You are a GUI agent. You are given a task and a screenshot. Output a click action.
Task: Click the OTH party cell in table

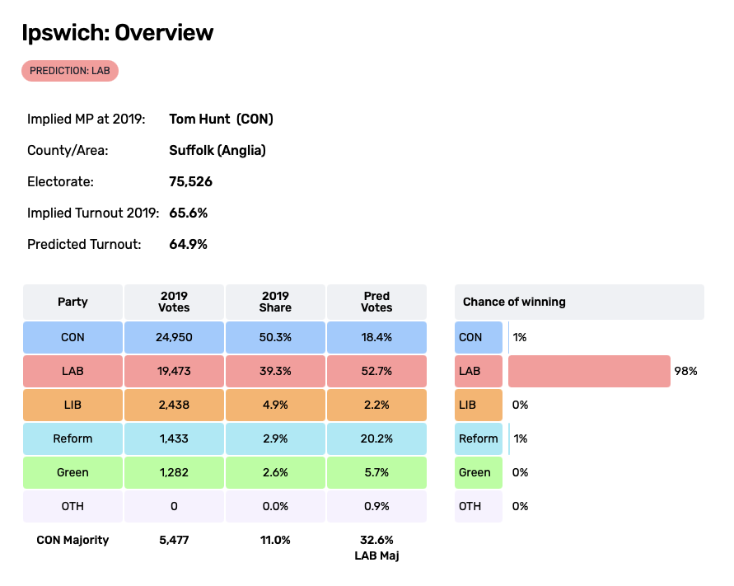pos(72,506)
